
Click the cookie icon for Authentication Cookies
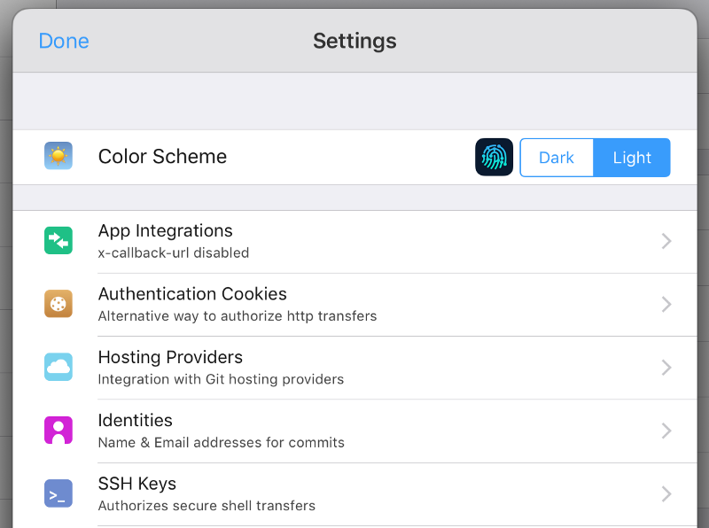click(x=58, y=304)
